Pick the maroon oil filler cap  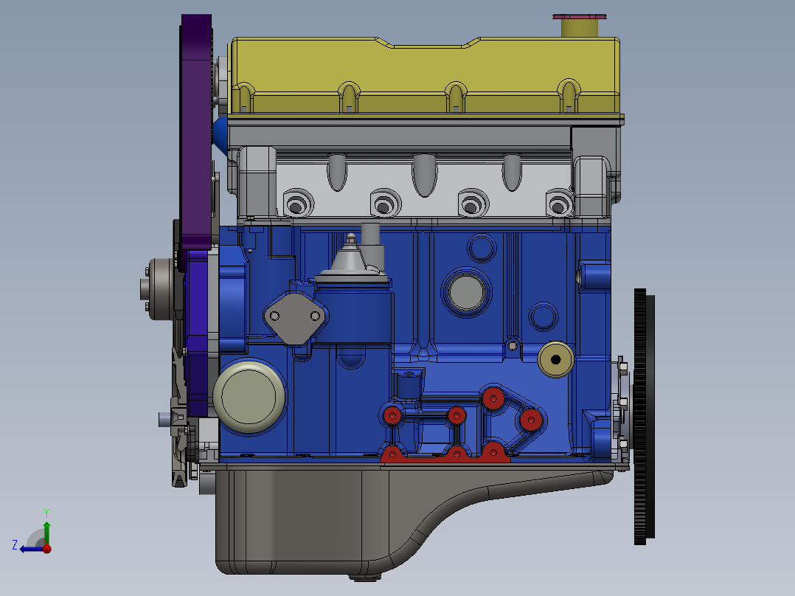[580, 17]
